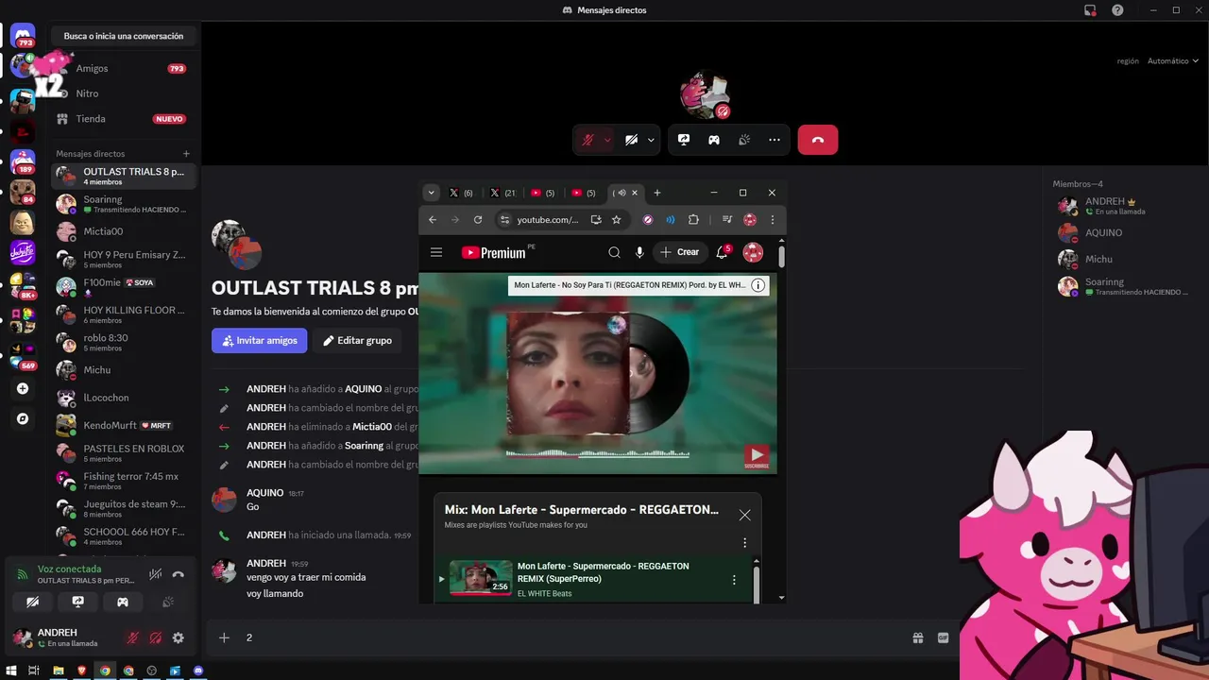Start an activity with the call bar controller icon

click(714, 140)
